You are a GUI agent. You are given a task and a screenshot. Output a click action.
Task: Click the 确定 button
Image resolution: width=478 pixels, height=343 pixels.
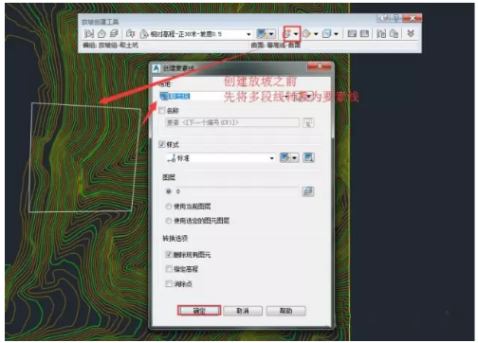pyautogui.click(x=199, y=311)
